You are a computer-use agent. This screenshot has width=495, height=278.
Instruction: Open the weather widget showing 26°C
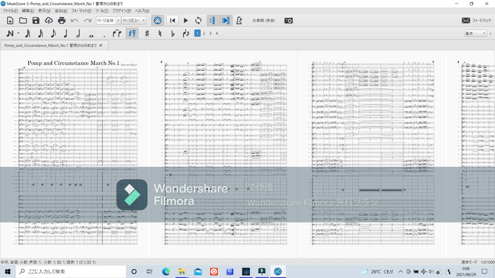tap(377, 271)
